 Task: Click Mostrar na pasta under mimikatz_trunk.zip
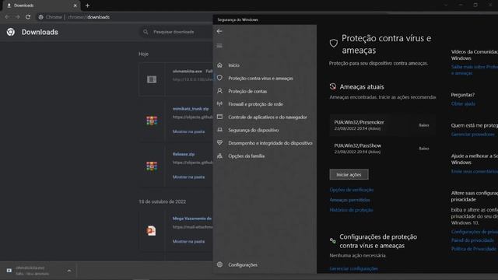point(188,131)
